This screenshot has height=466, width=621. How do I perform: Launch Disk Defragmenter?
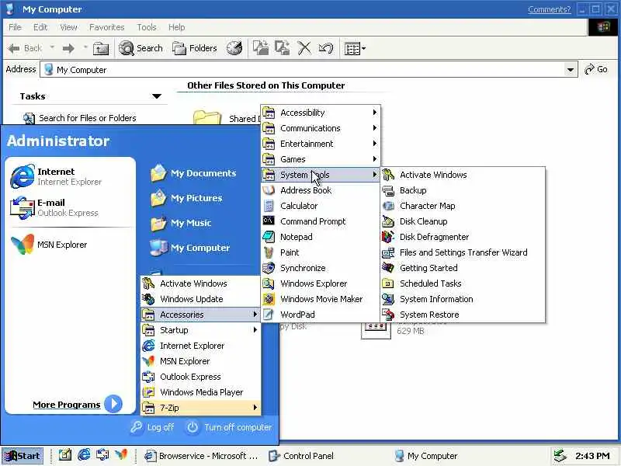[463, 237]
